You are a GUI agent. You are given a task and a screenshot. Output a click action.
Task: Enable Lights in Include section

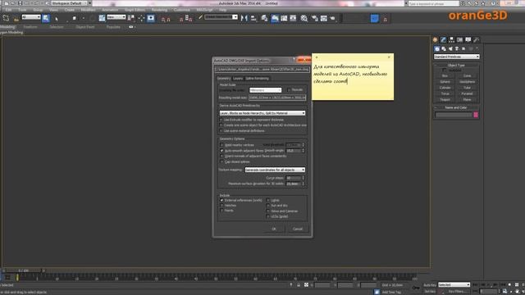pyautogui.click(x=268, y=200)
